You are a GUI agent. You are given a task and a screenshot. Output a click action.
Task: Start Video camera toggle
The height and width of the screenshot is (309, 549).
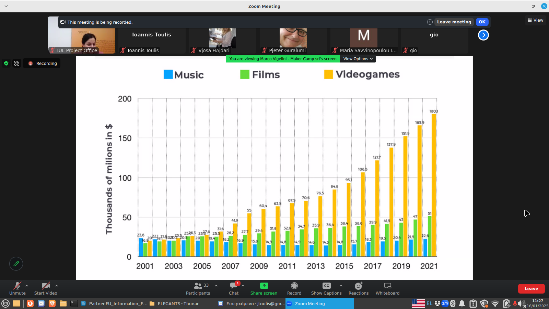[x=46, y=288]
